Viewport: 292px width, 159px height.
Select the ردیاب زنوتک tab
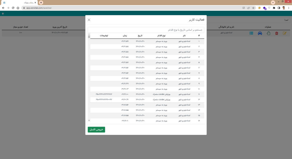point(19,3)
